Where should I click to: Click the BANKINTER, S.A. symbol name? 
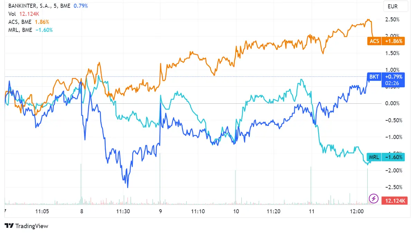[x=30, y=6]
